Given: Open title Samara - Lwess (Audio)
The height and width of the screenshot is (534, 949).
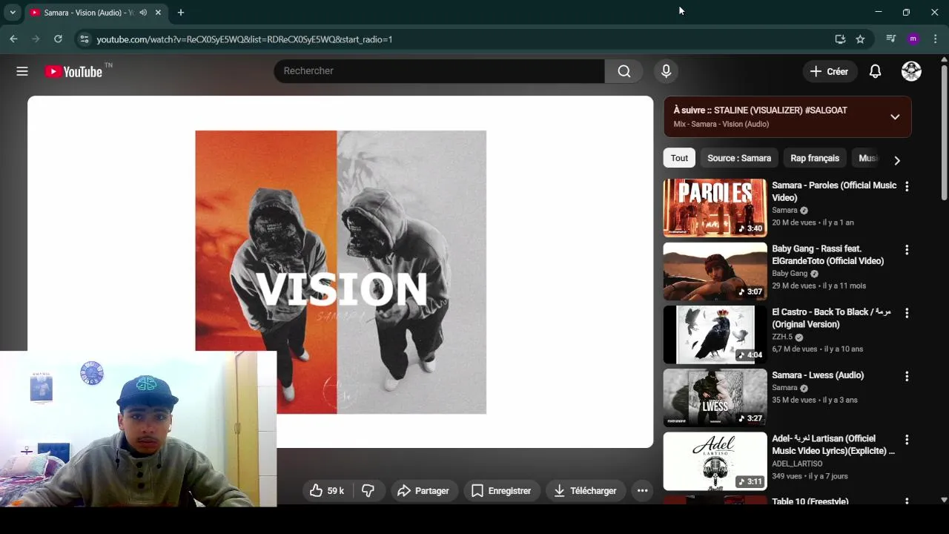Looking at the screenshot, I should click(818, 375).
